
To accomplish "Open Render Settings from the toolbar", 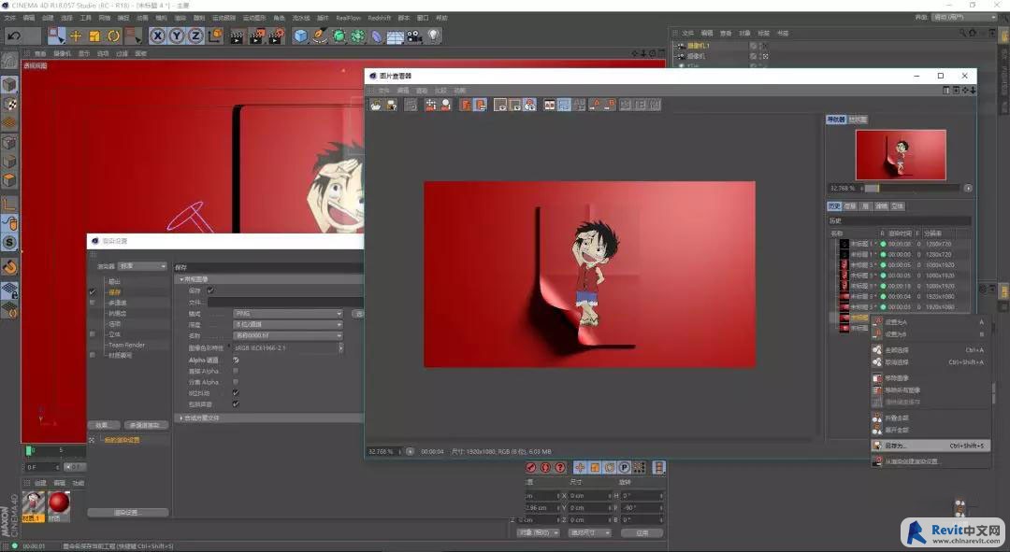I will tap(276, 36).
